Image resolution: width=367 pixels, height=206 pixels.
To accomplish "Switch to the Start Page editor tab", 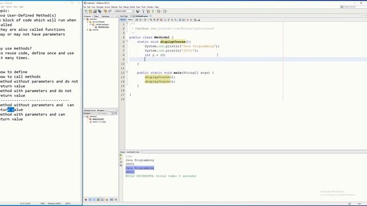I will pos(124,16).
